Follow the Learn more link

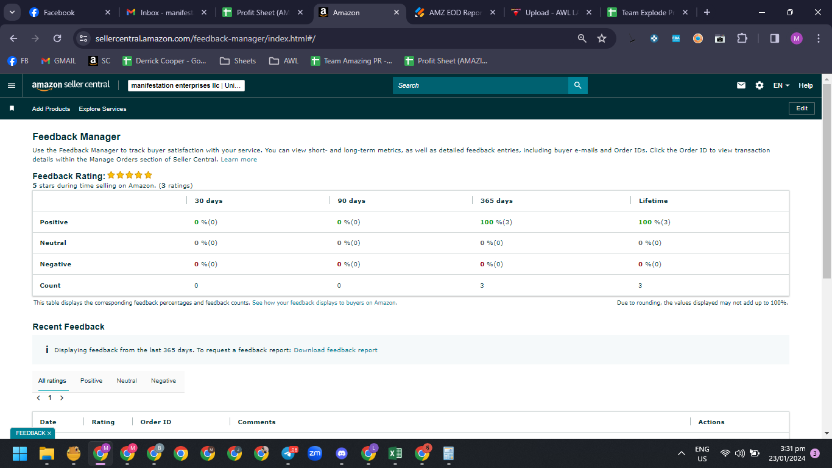239,160
